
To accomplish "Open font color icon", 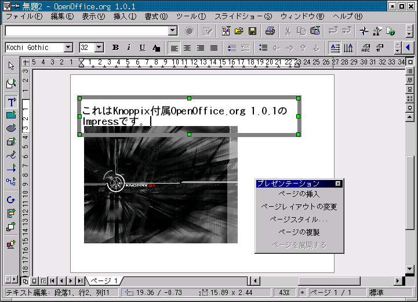I will (x=156, y=48).
